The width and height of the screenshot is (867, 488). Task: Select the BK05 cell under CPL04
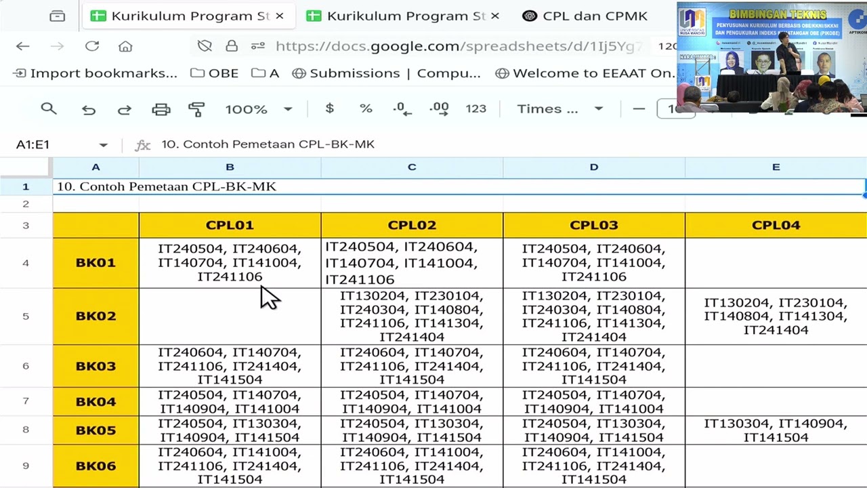[x=776, y=430]
